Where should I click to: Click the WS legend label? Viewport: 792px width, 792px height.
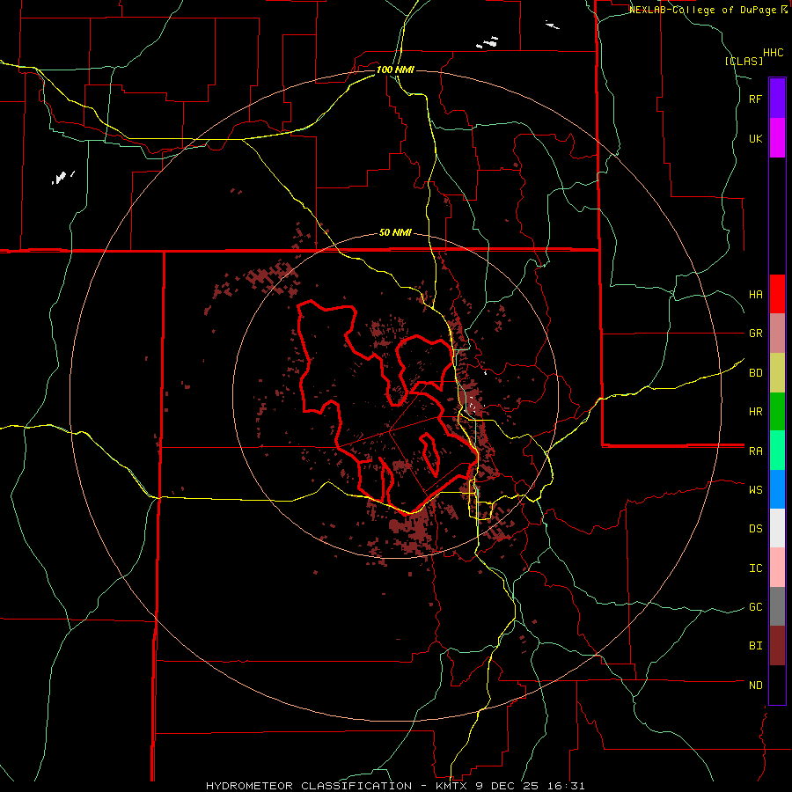coord(756,490)
